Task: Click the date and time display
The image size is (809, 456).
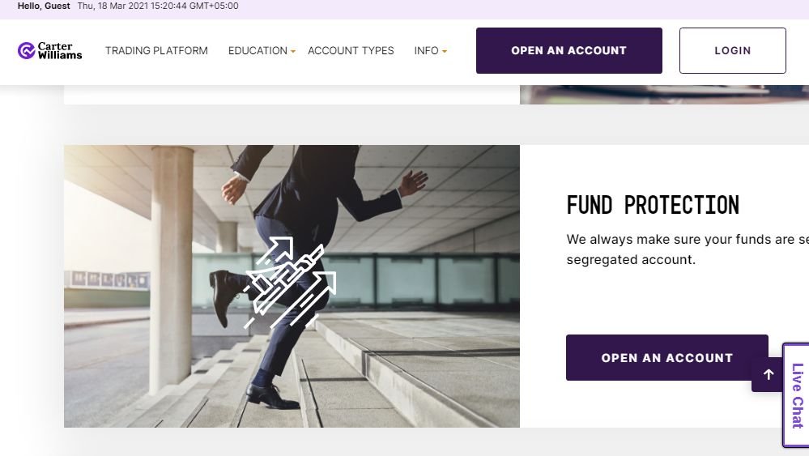Action: tap(158, 6)
